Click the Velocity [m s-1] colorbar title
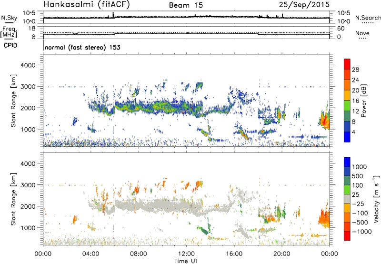The width and height of the screenshot is (381, 264). [376, 199]
